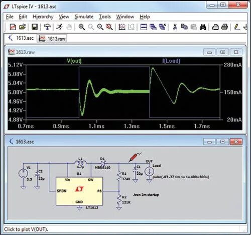Screen dimensions: 251x235
Task: Click the Pick Visible Traces icon
Action: coord(122,27)
